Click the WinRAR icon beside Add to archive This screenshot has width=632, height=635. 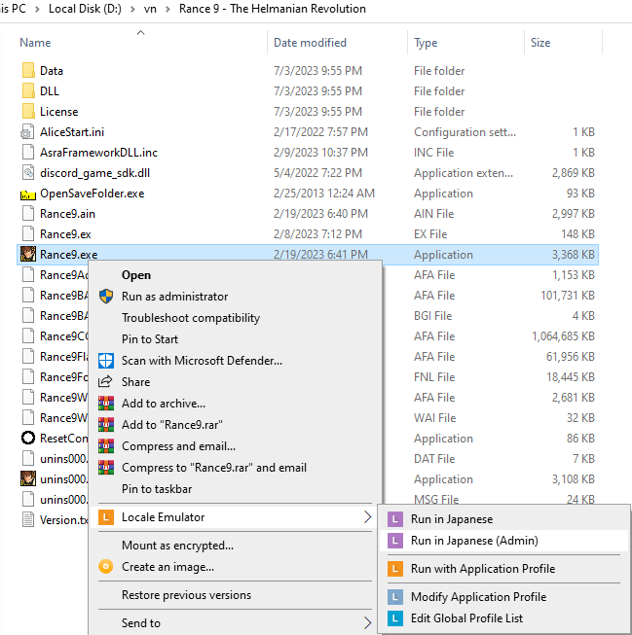tap(106, 404)
